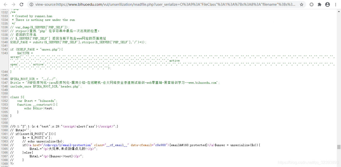Click the "[email&#160;protected]" text
The height and width of the screenshot is (167, 341).
[x=188, y=145]
